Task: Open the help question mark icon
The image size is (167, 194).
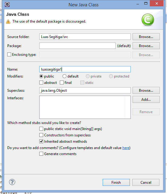Action: click(12, 182)
